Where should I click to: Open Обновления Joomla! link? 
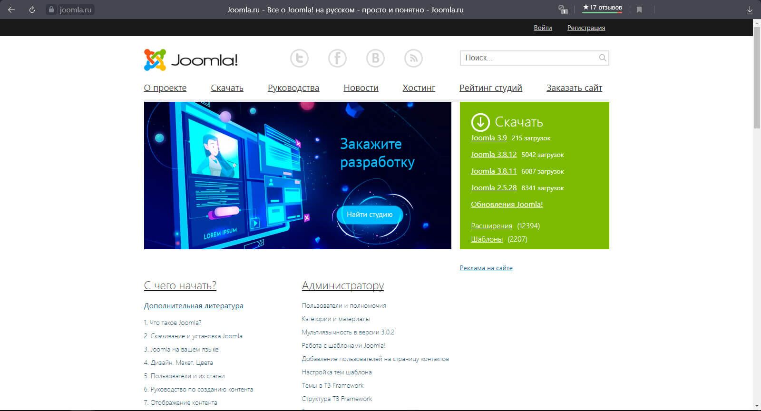[507, 205]
